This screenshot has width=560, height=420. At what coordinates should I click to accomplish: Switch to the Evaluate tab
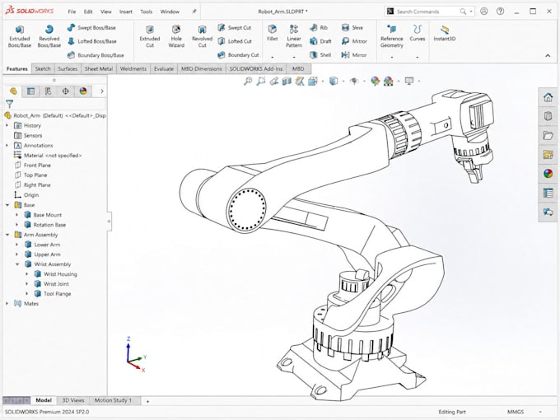(164, 68)
